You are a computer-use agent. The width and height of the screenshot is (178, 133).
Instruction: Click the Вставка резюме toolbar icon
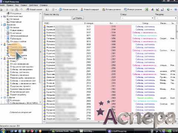[103, 10]
